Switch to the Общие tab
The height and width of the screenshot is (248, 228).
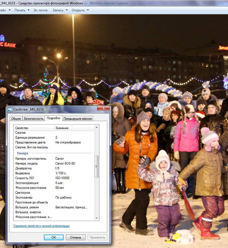[16, 119]
